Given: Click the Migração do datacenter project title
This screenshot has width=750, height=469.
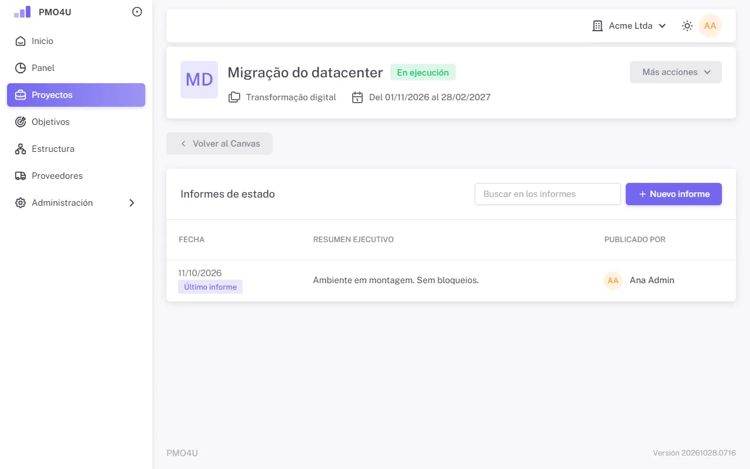Looking at the screenshot, I should [305, 73].
